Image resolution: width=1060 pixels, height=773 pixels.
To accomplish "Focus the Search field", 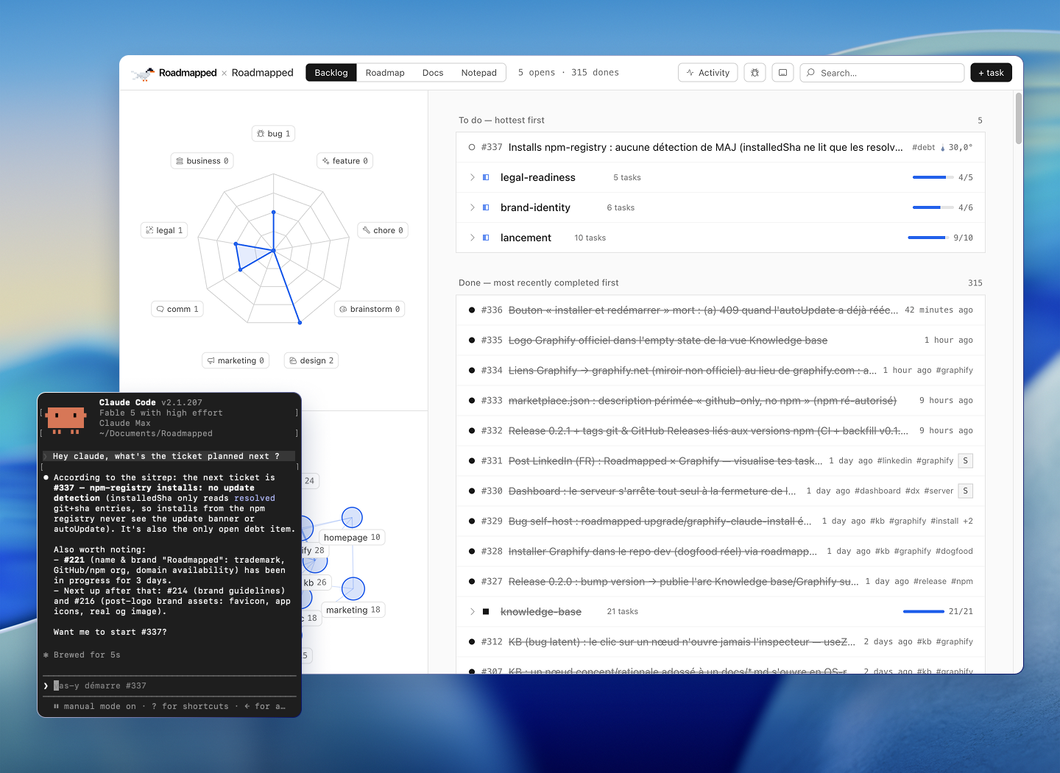I will coord(882,73).
